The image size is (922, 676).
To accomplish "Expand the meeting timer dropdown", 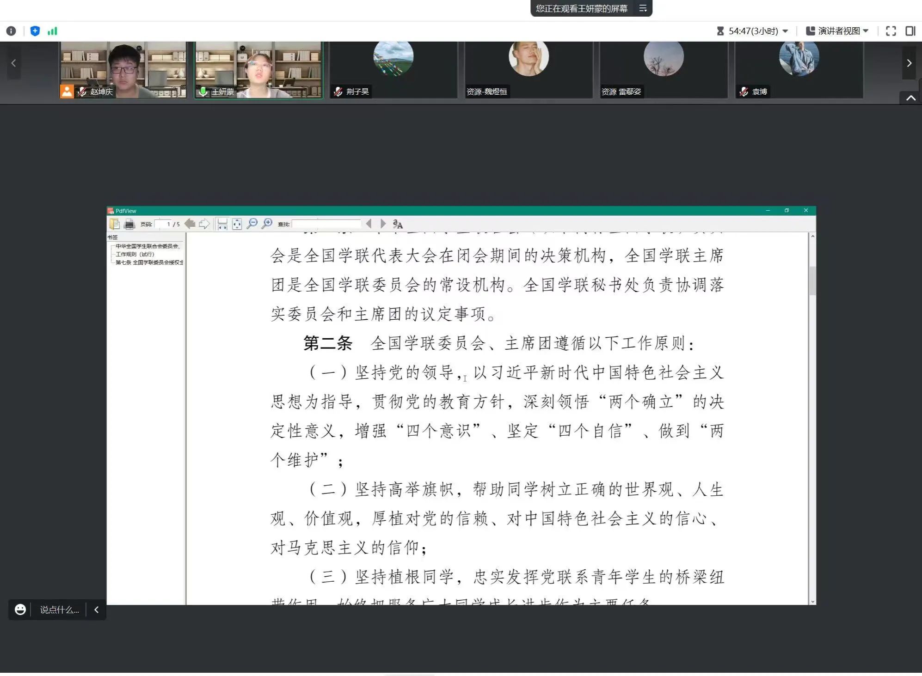I will click(x=785, y=31).
